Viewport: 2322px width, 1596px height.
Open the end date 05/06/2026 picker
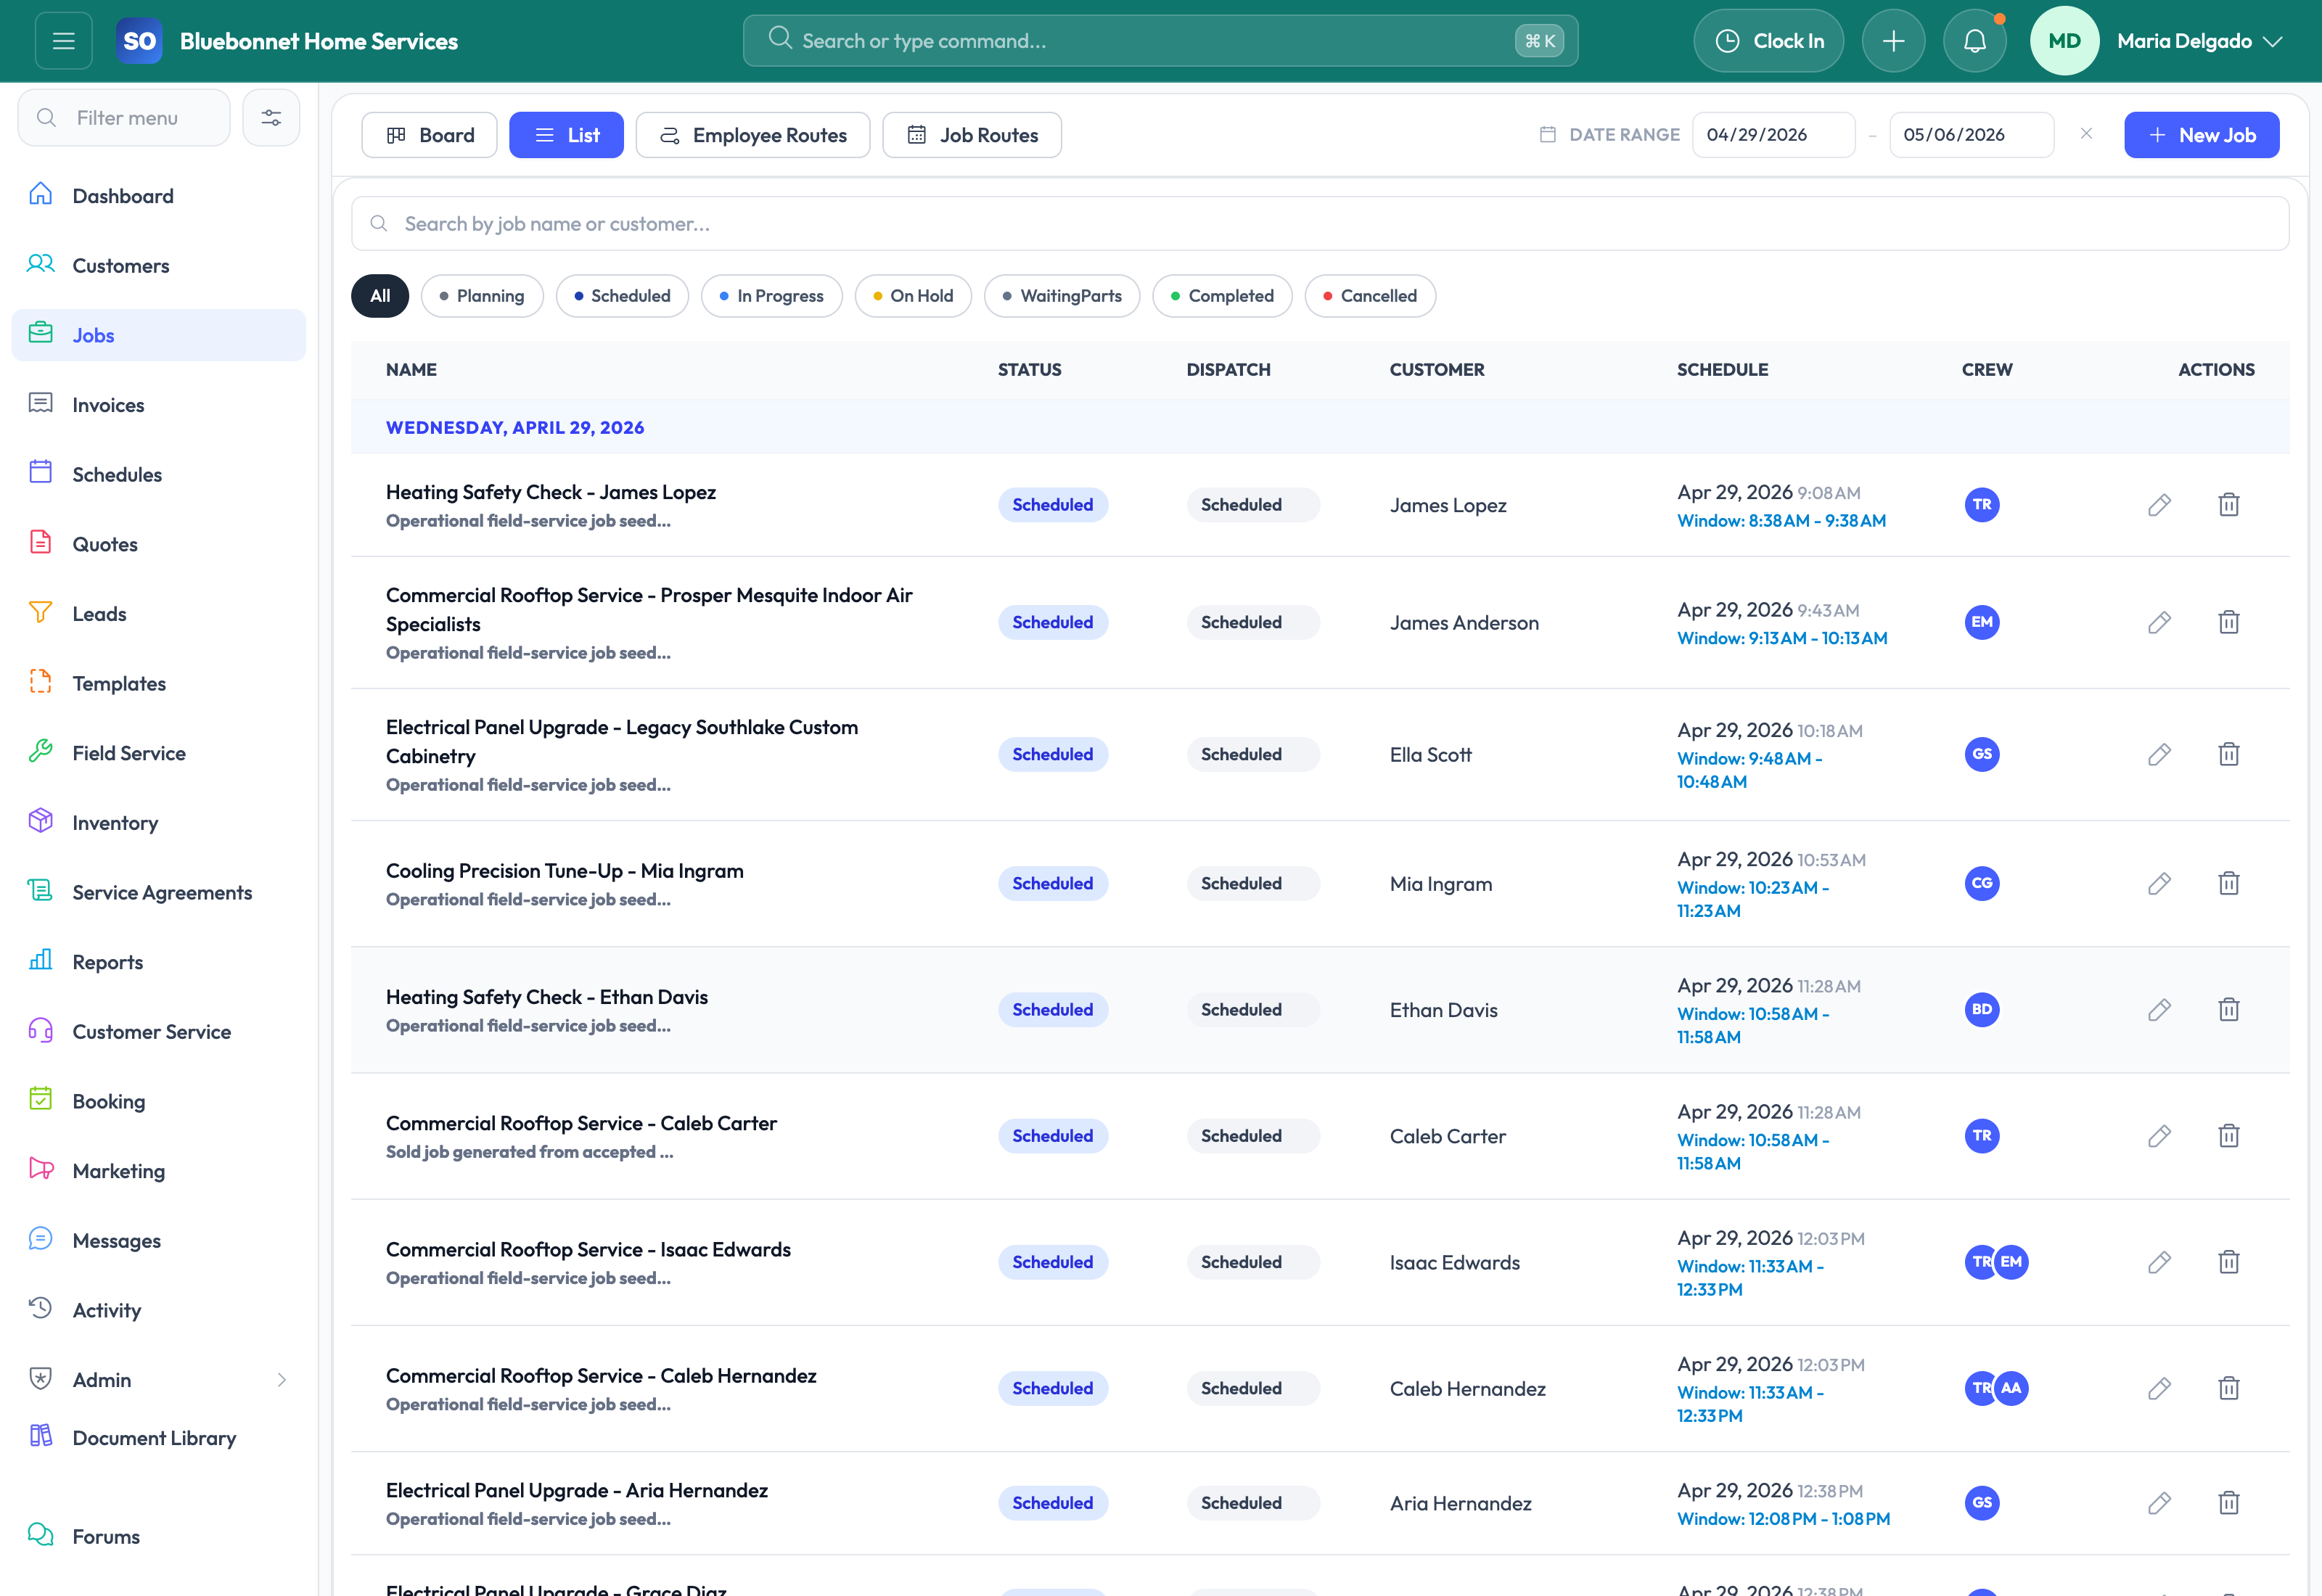pyautogui.click(x=1971, y=135)
